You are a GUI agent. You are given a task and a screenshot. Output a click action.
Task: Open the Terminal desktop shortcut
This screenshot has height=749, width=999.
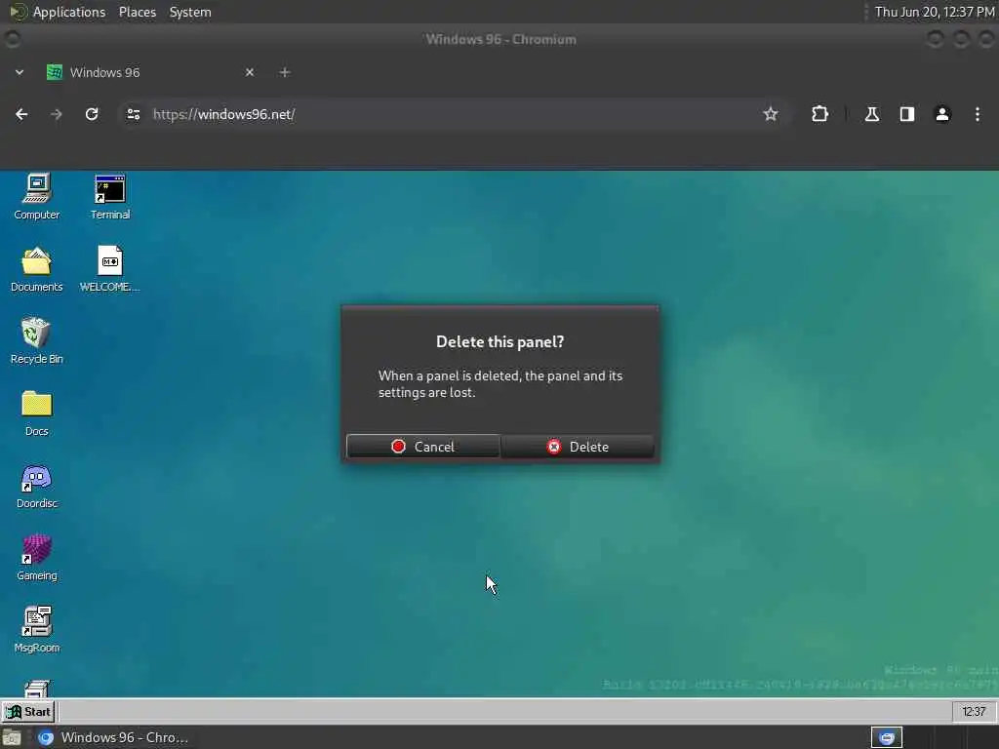[109, 197]
